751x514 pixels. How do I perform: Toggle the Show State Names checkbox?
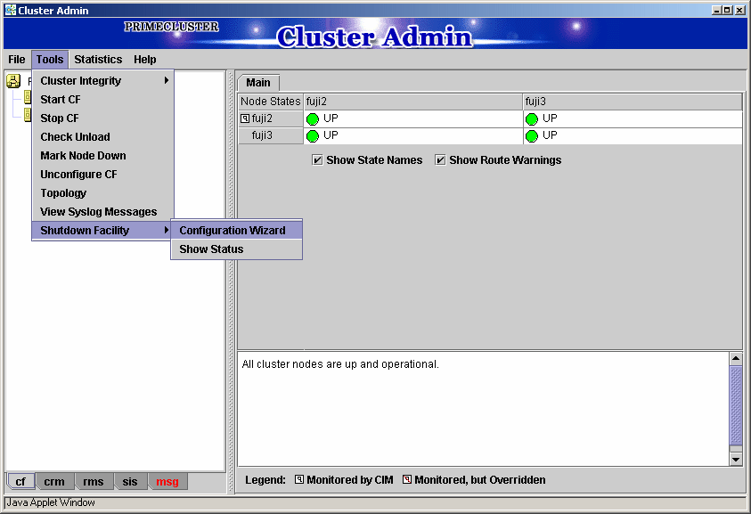(x=317, y=160)
